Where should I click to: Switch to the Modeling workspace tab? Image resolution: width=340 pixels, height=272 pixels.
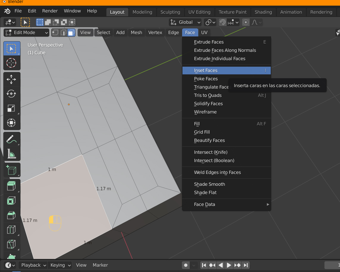coord(142,12)
